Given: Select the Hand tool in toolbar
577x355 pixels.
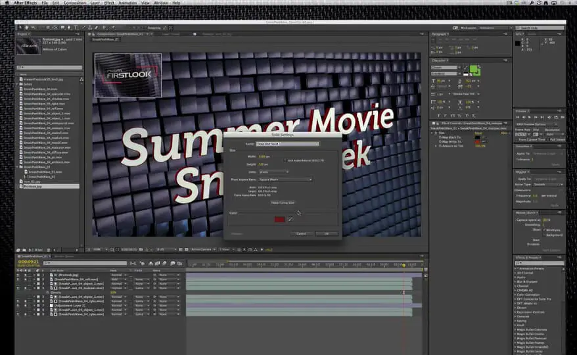Looking at the screenshot, I should click(x=26, y=28).
